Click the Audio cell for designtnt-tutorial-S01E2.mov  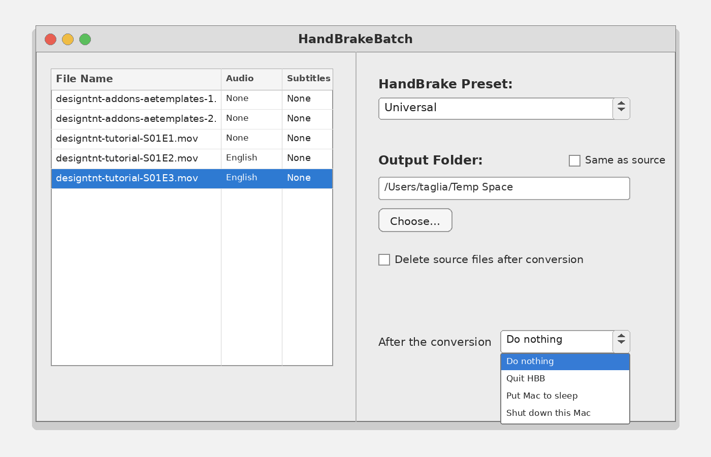pyautogui.click(x=251, y=159)
